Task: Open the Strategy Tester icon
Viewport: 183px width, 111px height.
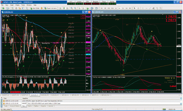Action: pyautogui.click(x=27, y=8)
